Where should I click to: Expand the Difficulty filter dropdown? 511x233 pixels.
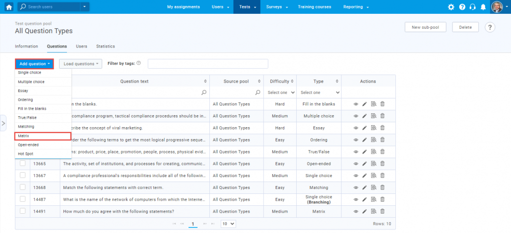coord(281,93)
